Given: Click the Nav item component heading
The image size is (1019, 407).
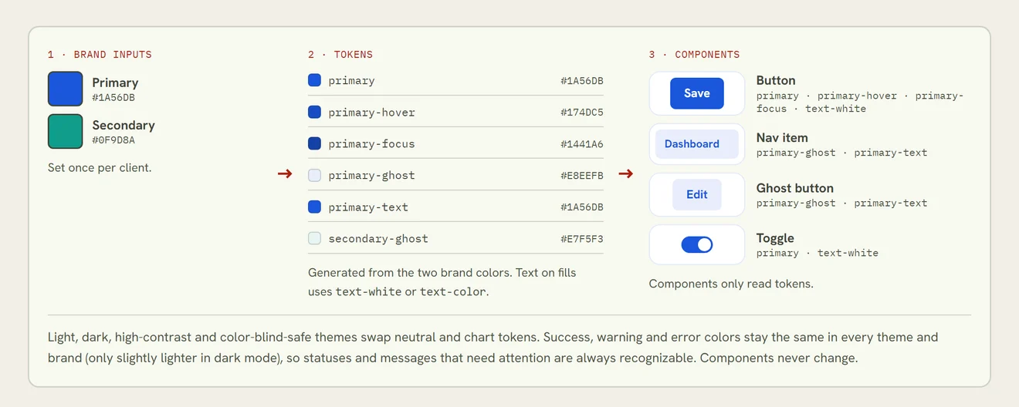Looking at the screenshot, I should [x=782, y=137].
